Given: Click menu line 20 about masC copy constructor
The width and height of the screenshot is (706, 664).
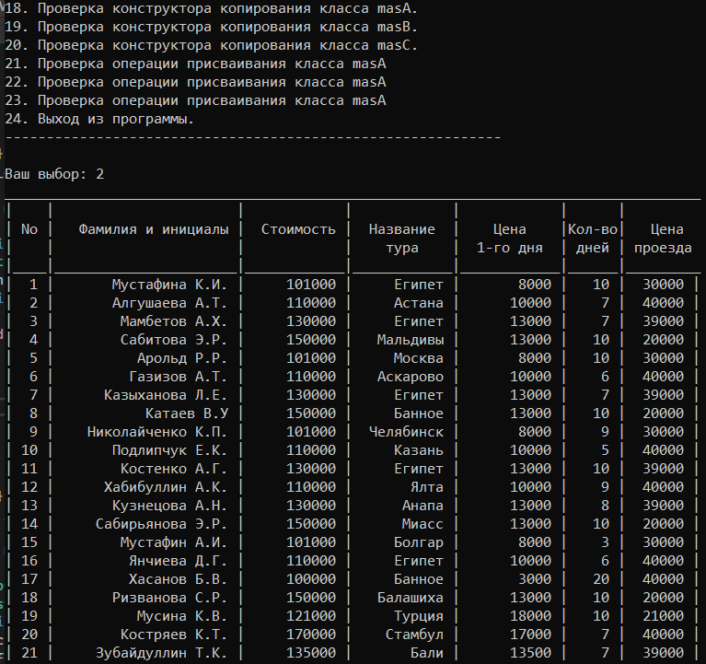Looking at the screenshot, I should pyautogui.click(x=211, y=45).
